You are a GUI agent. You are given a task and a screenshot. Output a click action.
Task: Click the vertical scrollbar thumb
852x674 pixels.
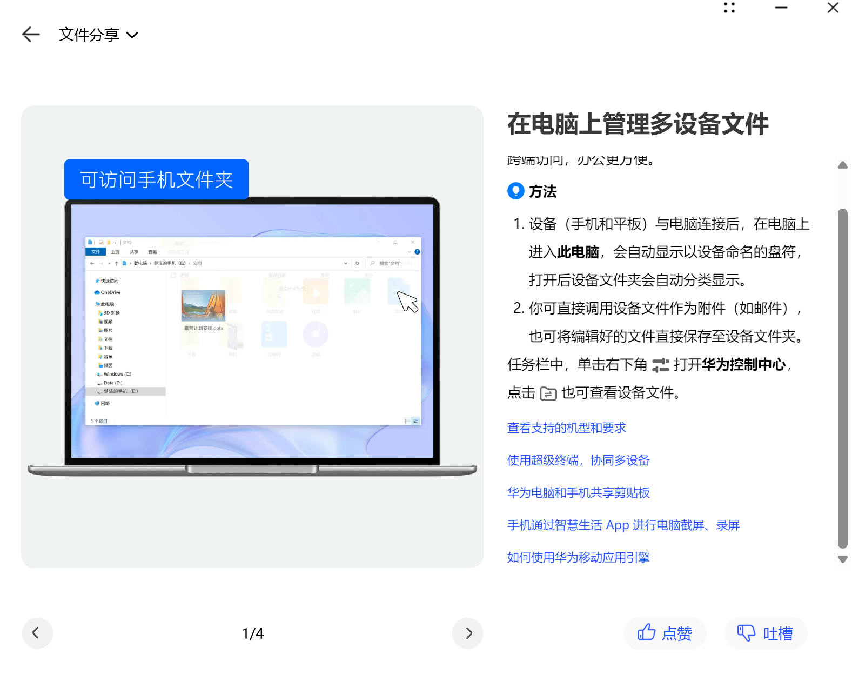pos(842,378)
